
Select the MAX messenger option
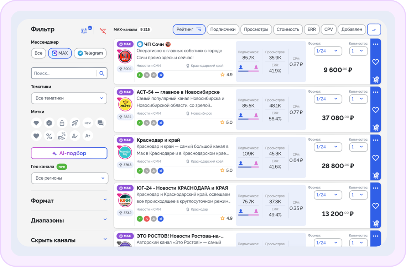pyautogui.click(x=60, y=53)
